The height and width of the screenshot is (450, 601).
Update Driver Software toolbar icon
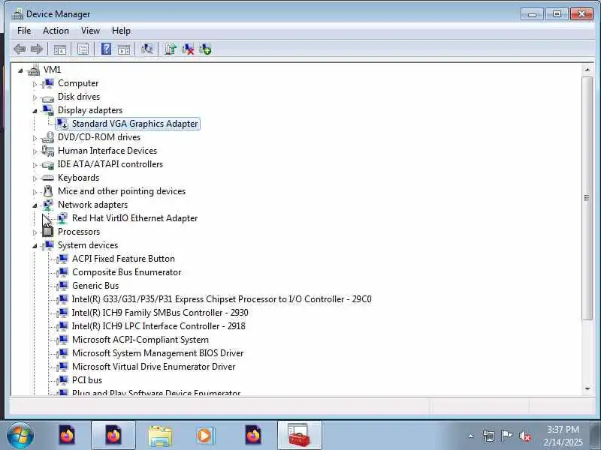[x=171, y=49]
